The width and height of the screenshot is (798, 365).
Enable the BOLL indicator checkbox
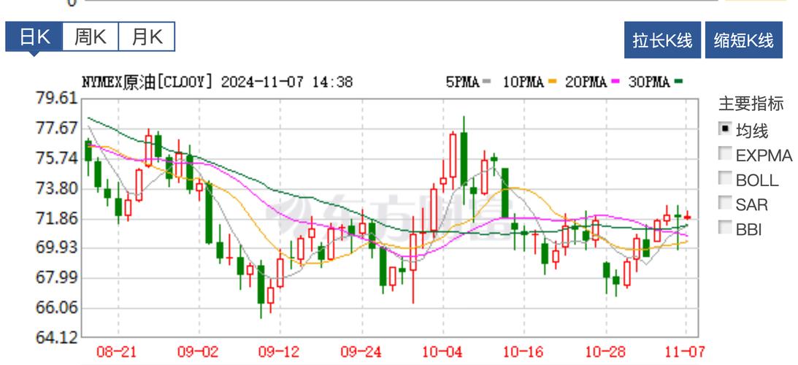[x=725, y=178]
